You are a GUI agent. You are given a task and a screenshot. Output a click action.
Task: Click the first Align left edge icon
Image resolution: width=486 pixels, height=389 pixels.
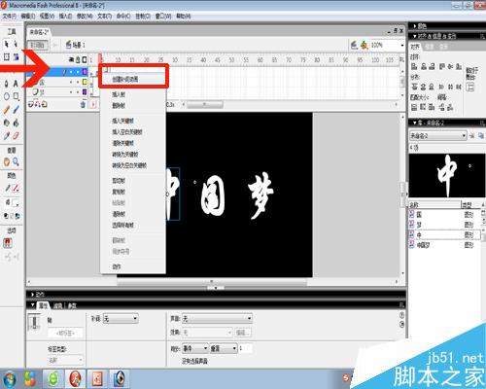[x=414, y=66]
